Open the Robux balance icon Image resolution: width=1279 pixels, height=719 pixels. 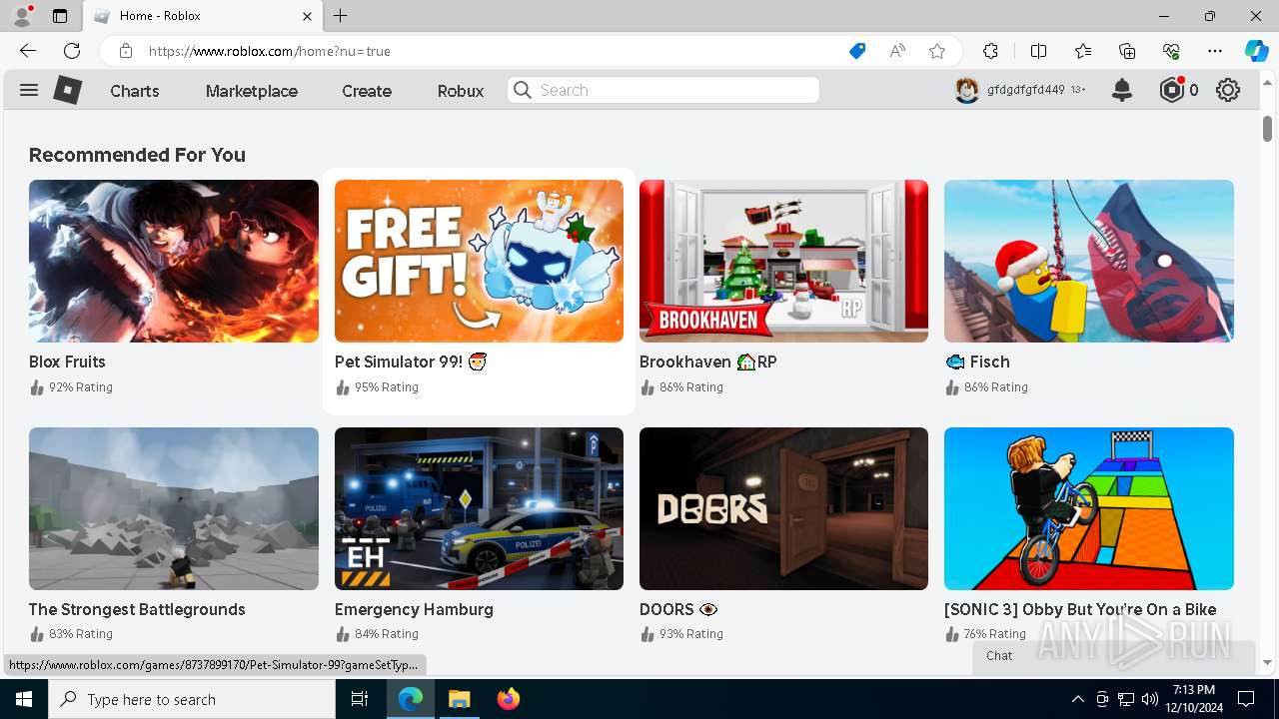[x=1172, y=90]
